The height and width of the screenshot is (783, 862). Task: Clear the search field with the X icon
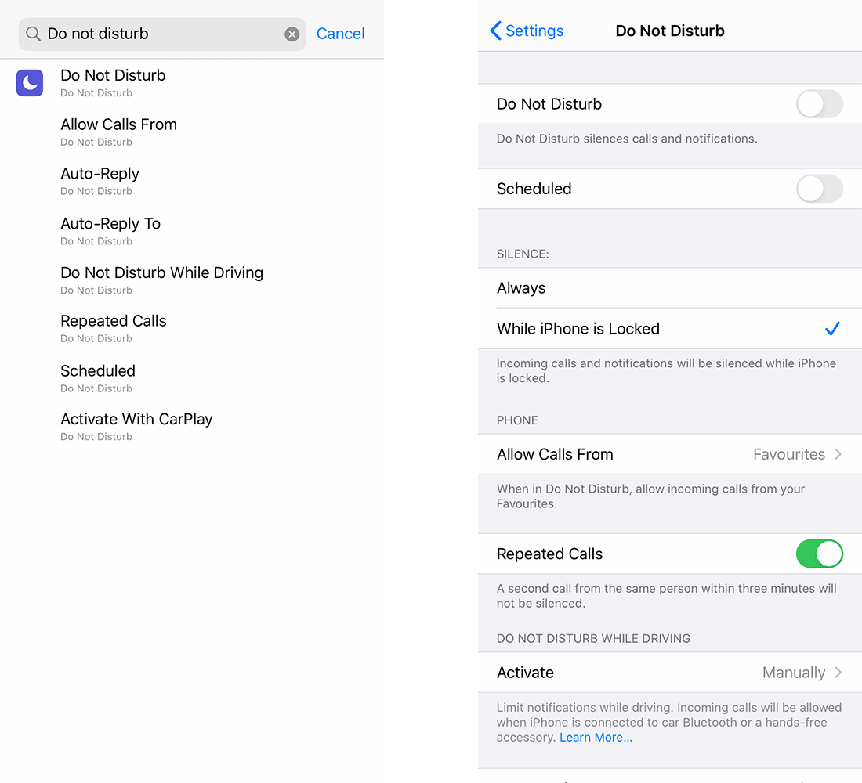click(x=292, y=34)
